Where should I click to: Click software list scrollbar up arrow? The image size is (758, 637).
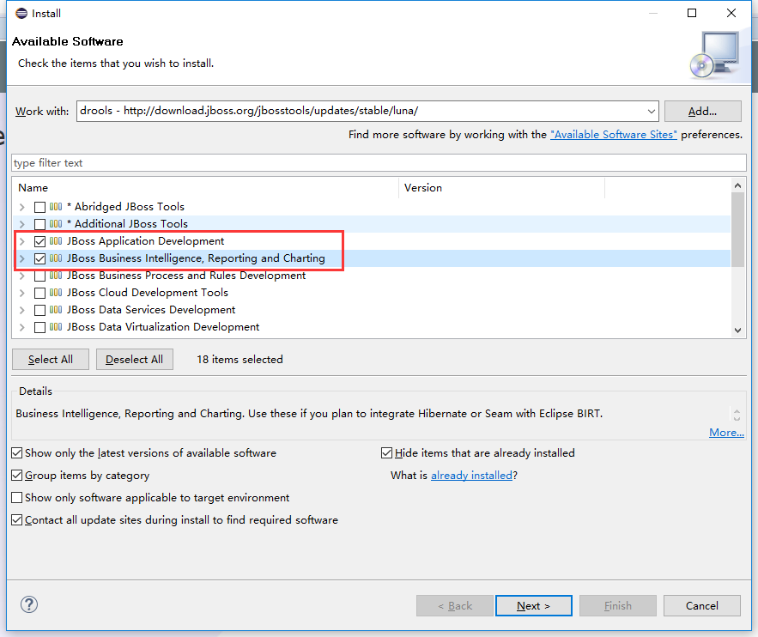pos(737,185)
